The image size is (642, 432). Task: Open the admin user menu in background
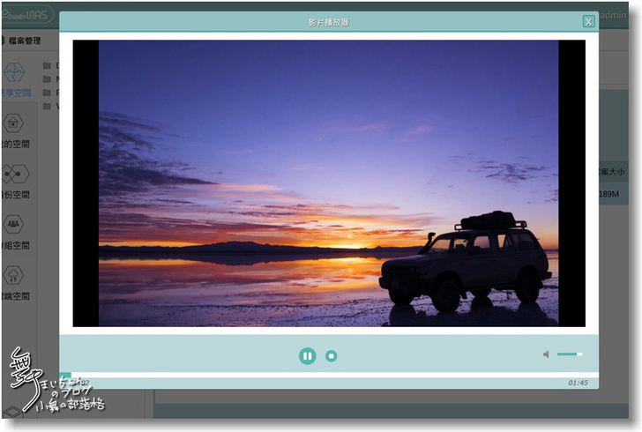click(x=613, y=15)
